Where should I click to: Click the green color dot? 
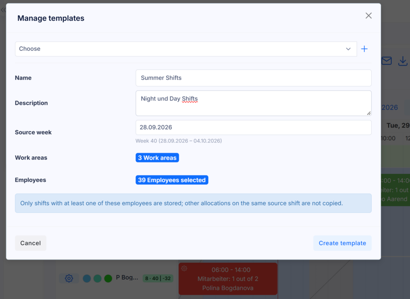[108, 278]
